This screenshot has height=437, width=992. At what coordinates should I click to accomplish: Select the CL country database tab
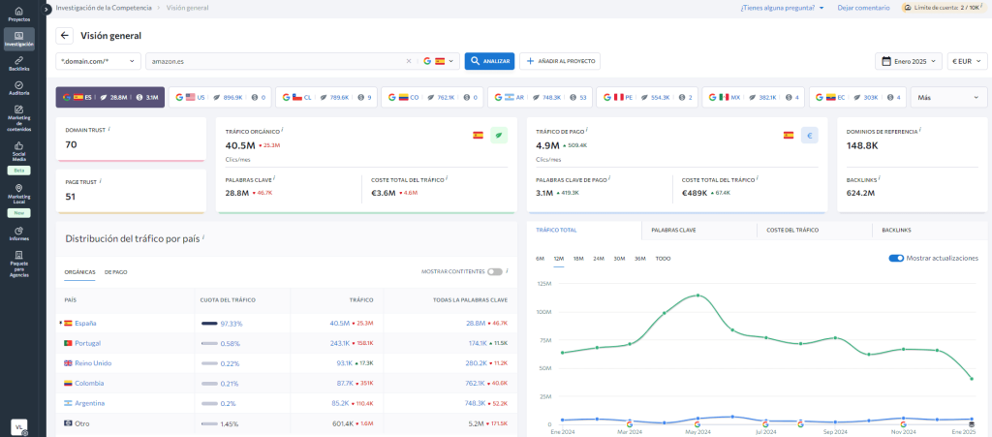point(327,98)
